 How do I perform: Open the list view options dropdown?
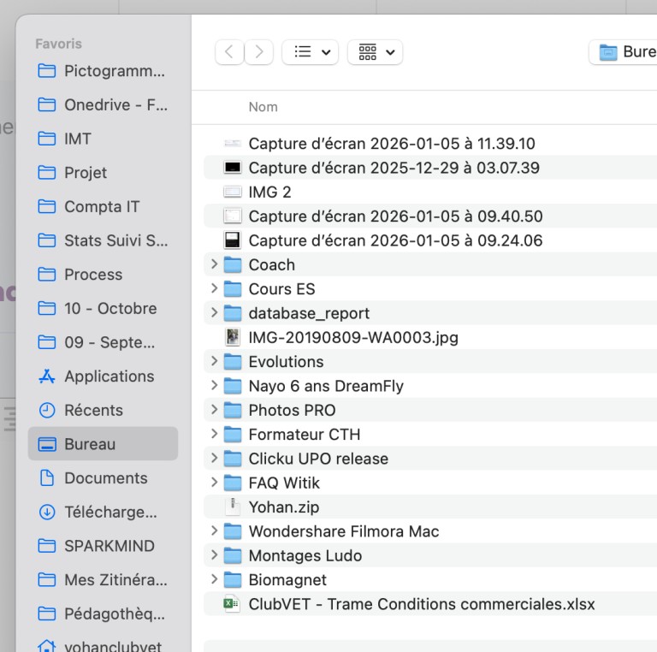(311, 52)
